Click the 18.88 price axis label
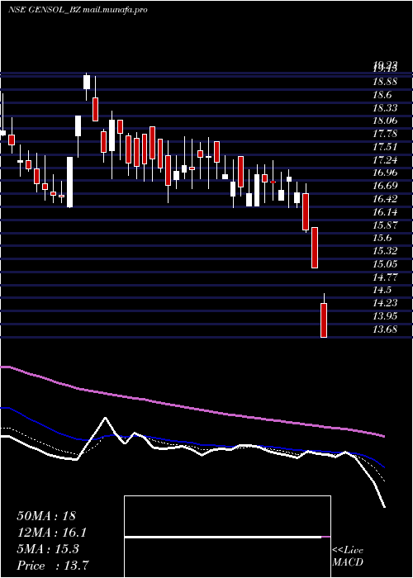The image size is (413, 578). point(385,82)
